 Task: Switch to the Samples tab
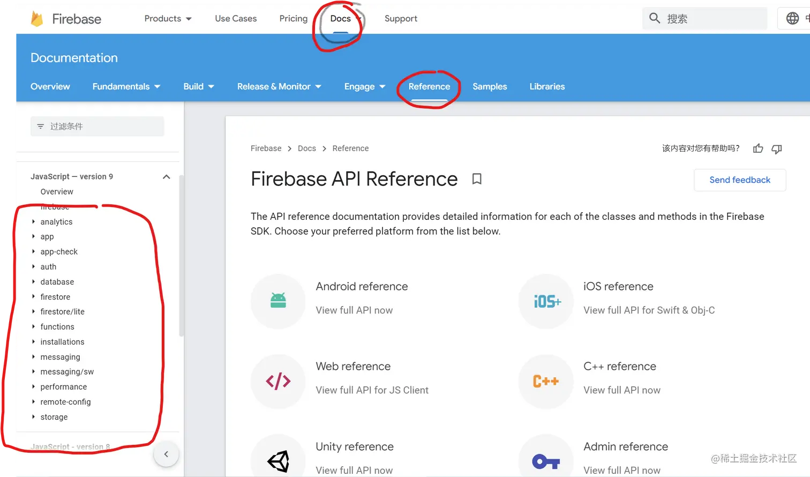pyautogui.click(x=490, y=86)
